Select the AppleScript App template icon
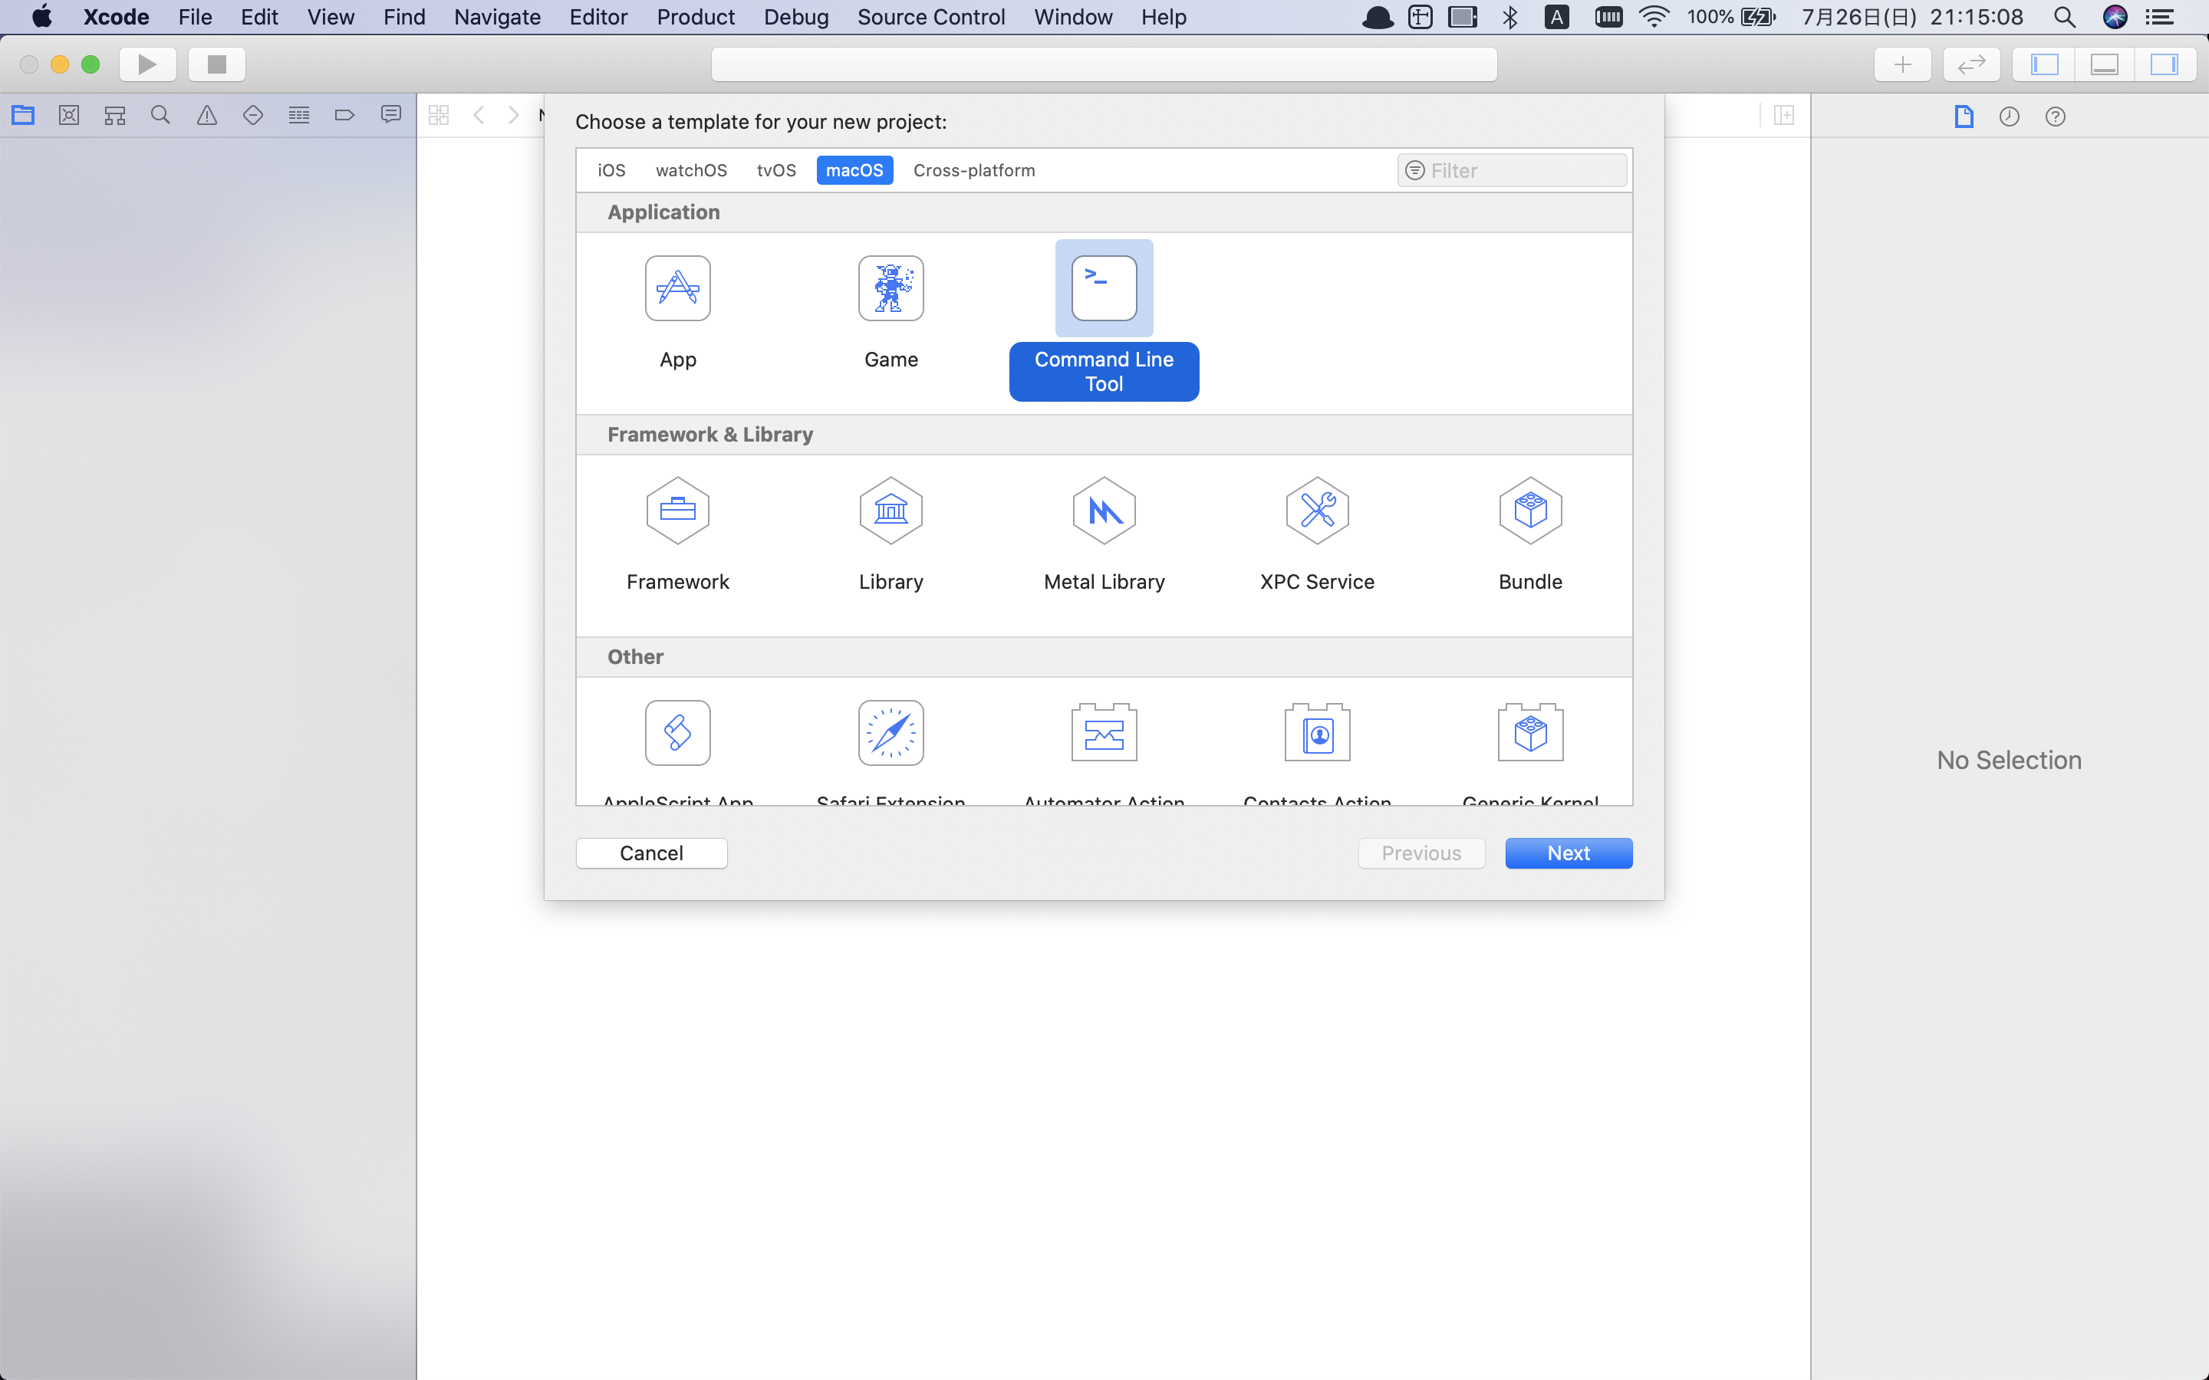Screen dimensions: 2209x1380 pyautogui.click(x=677, y=733)
